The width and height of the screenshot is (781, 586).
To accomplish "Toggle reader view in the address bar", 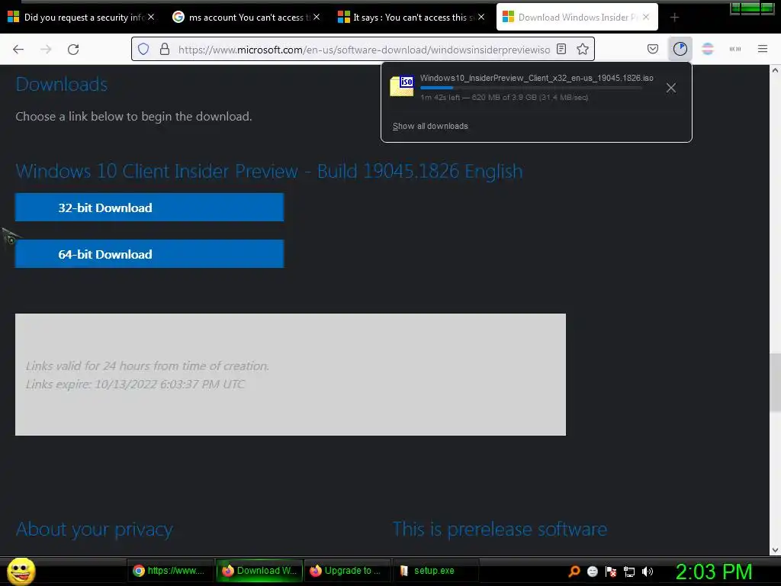I will pos(561,49).
